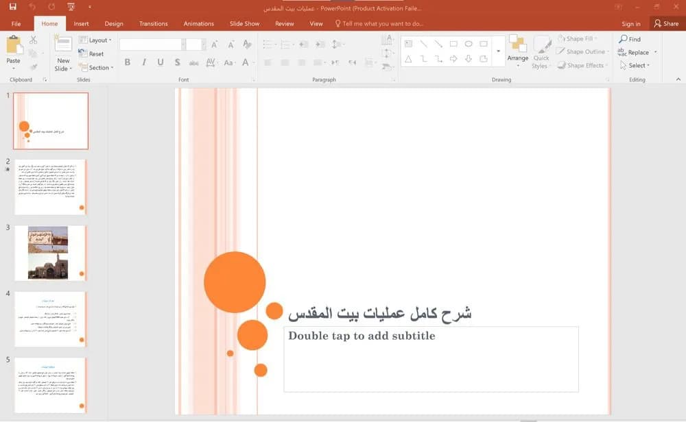Select Down Arrow shape in gallery
The height and width of the screenshot is (422, 686).
[469, 58]
